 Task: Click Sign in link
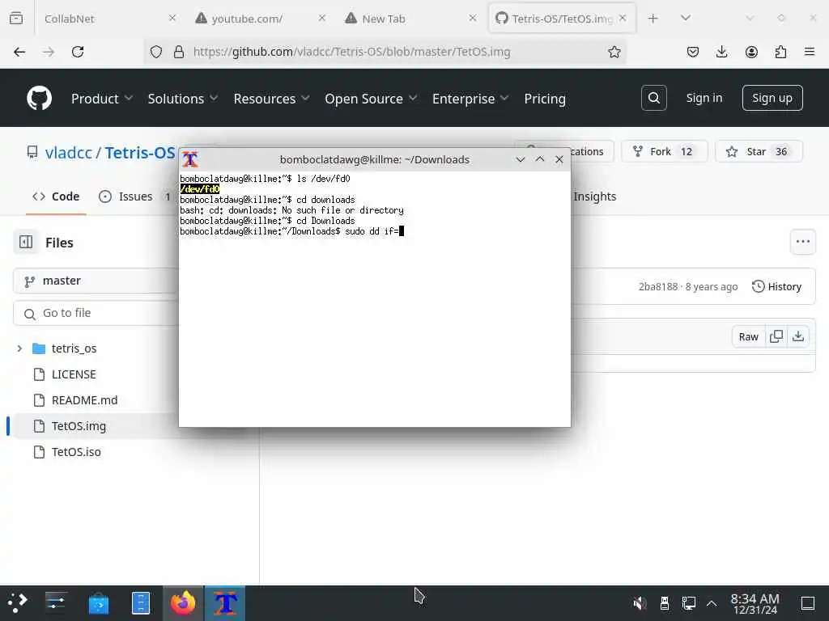(x=704, y=98)
